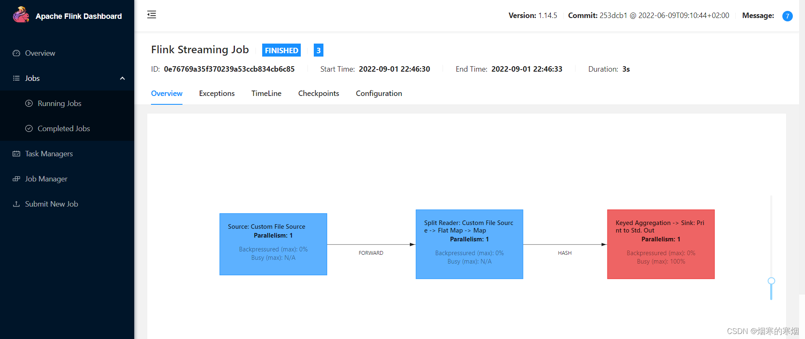
Task: Click the Apache Flink squirrel logo
Action: point(21,15)
